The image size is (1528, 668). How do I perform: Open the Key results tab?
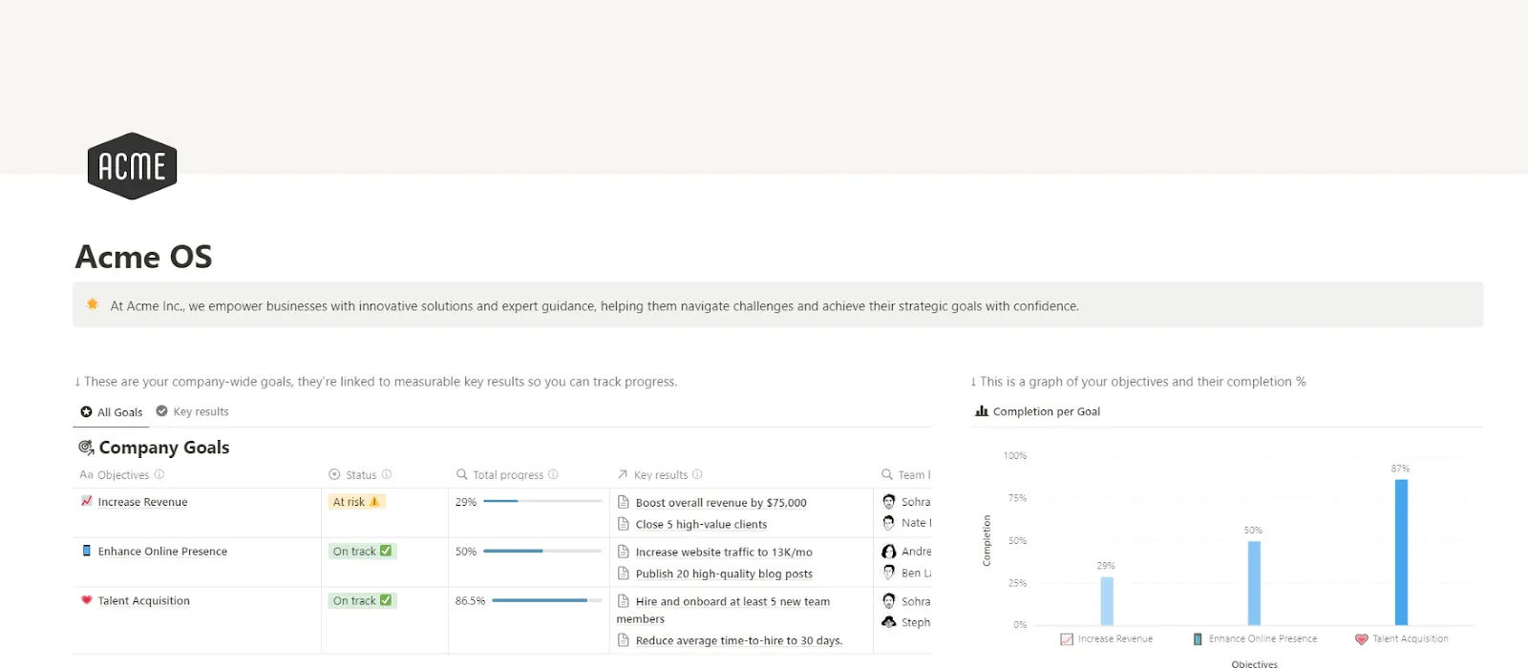[192, 411]
